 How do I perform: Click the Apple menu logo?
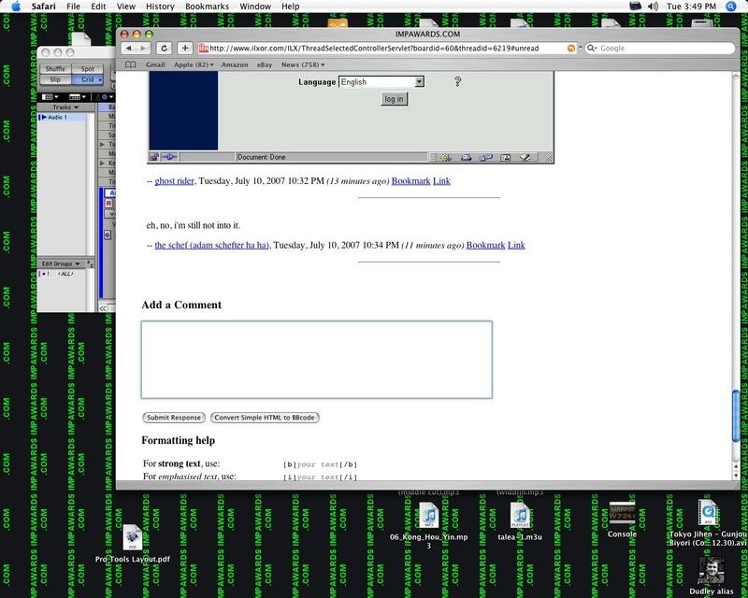tap(16, 7)
